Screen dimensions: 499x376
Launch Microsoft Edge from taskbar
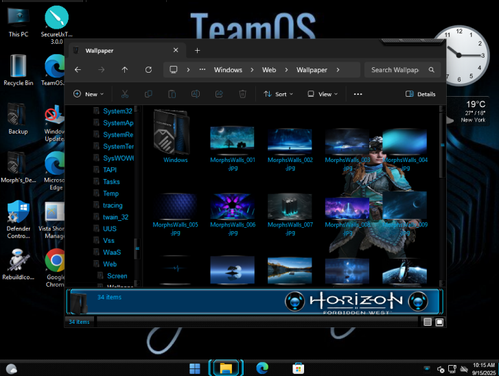[262, 368]
